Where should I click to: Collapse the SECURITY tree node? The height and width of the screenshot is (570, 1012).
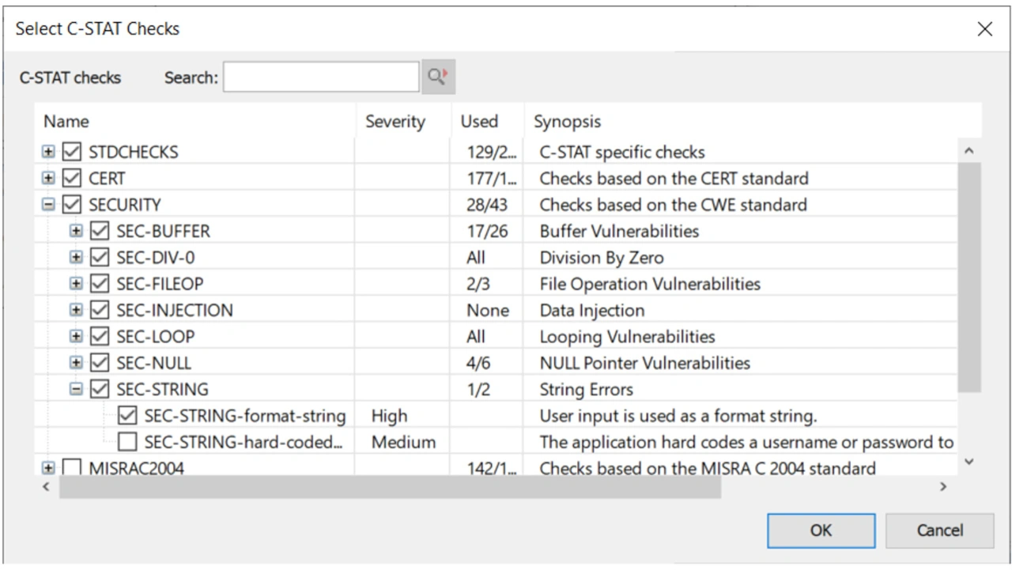click(x=49, y=205)
